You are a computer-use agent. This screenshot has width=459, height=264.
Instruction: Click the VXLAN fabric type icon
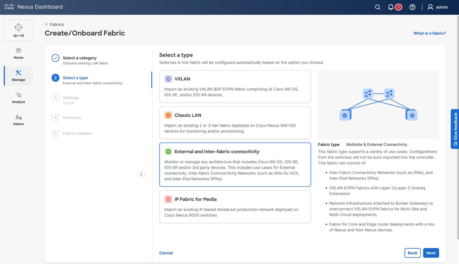168,79
